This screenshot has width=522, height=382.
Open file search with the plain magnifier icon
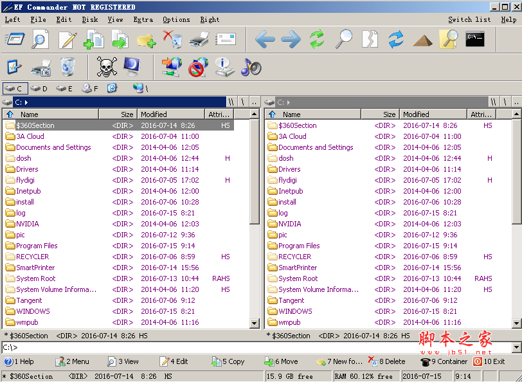coord(343,39)
